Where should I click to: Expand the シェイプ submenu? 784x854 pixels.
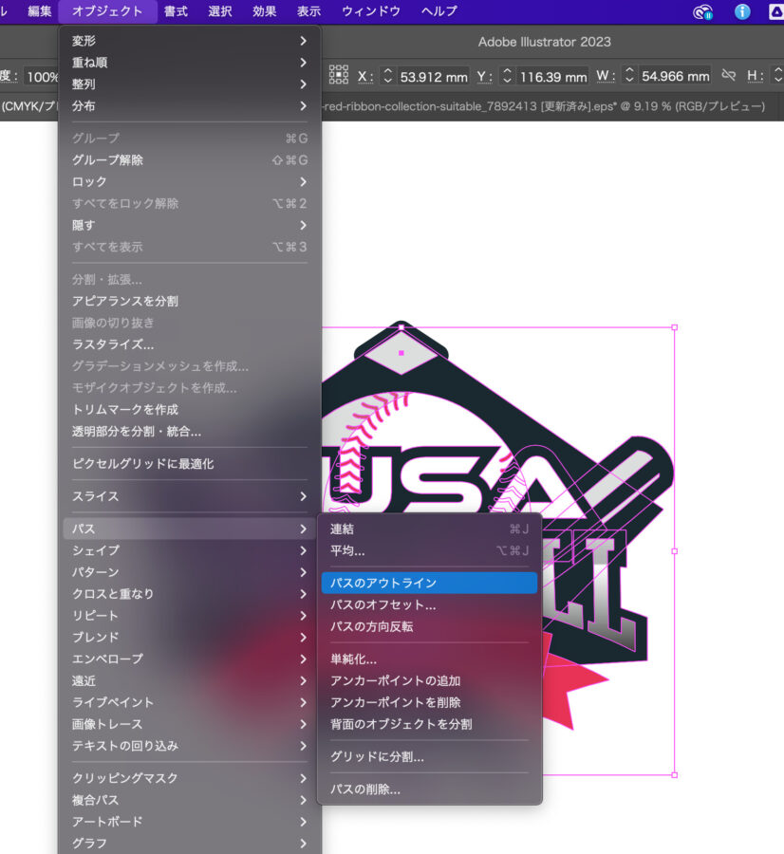pos(142,550)
